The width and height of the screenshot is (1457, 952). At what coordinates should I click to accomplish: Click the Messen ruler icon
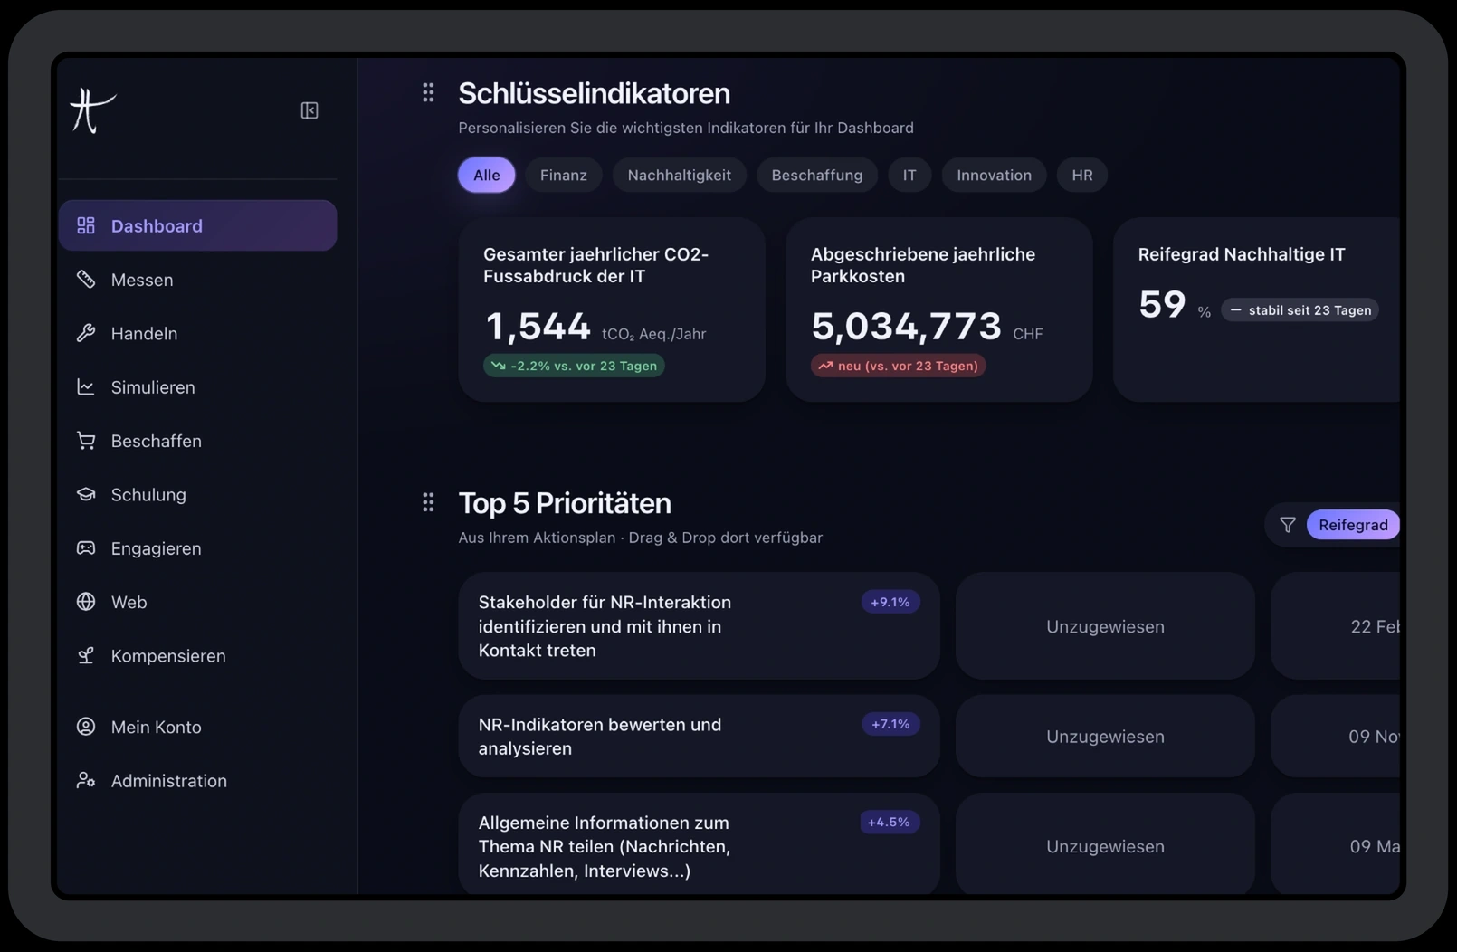[x=86, y=280]
